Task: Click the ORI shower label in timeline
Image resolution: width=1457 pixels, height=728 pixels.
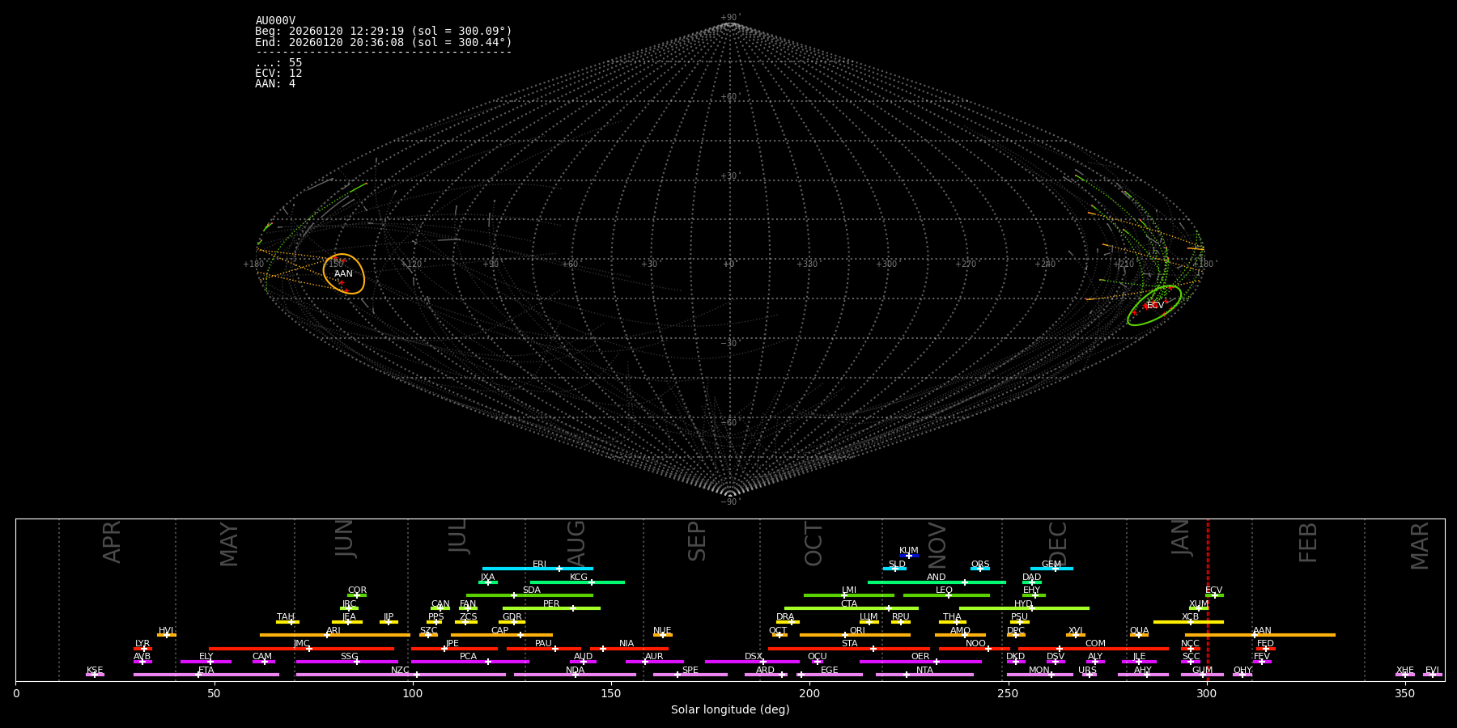Action: (x=857, y=631)
